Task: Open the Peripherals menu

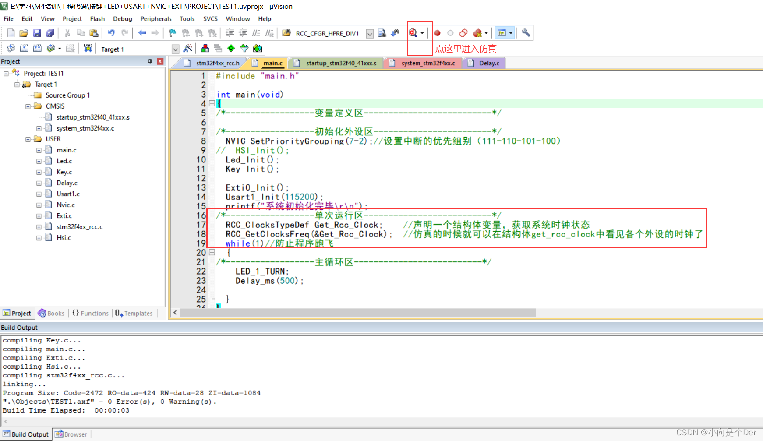Action: (156, 19)
